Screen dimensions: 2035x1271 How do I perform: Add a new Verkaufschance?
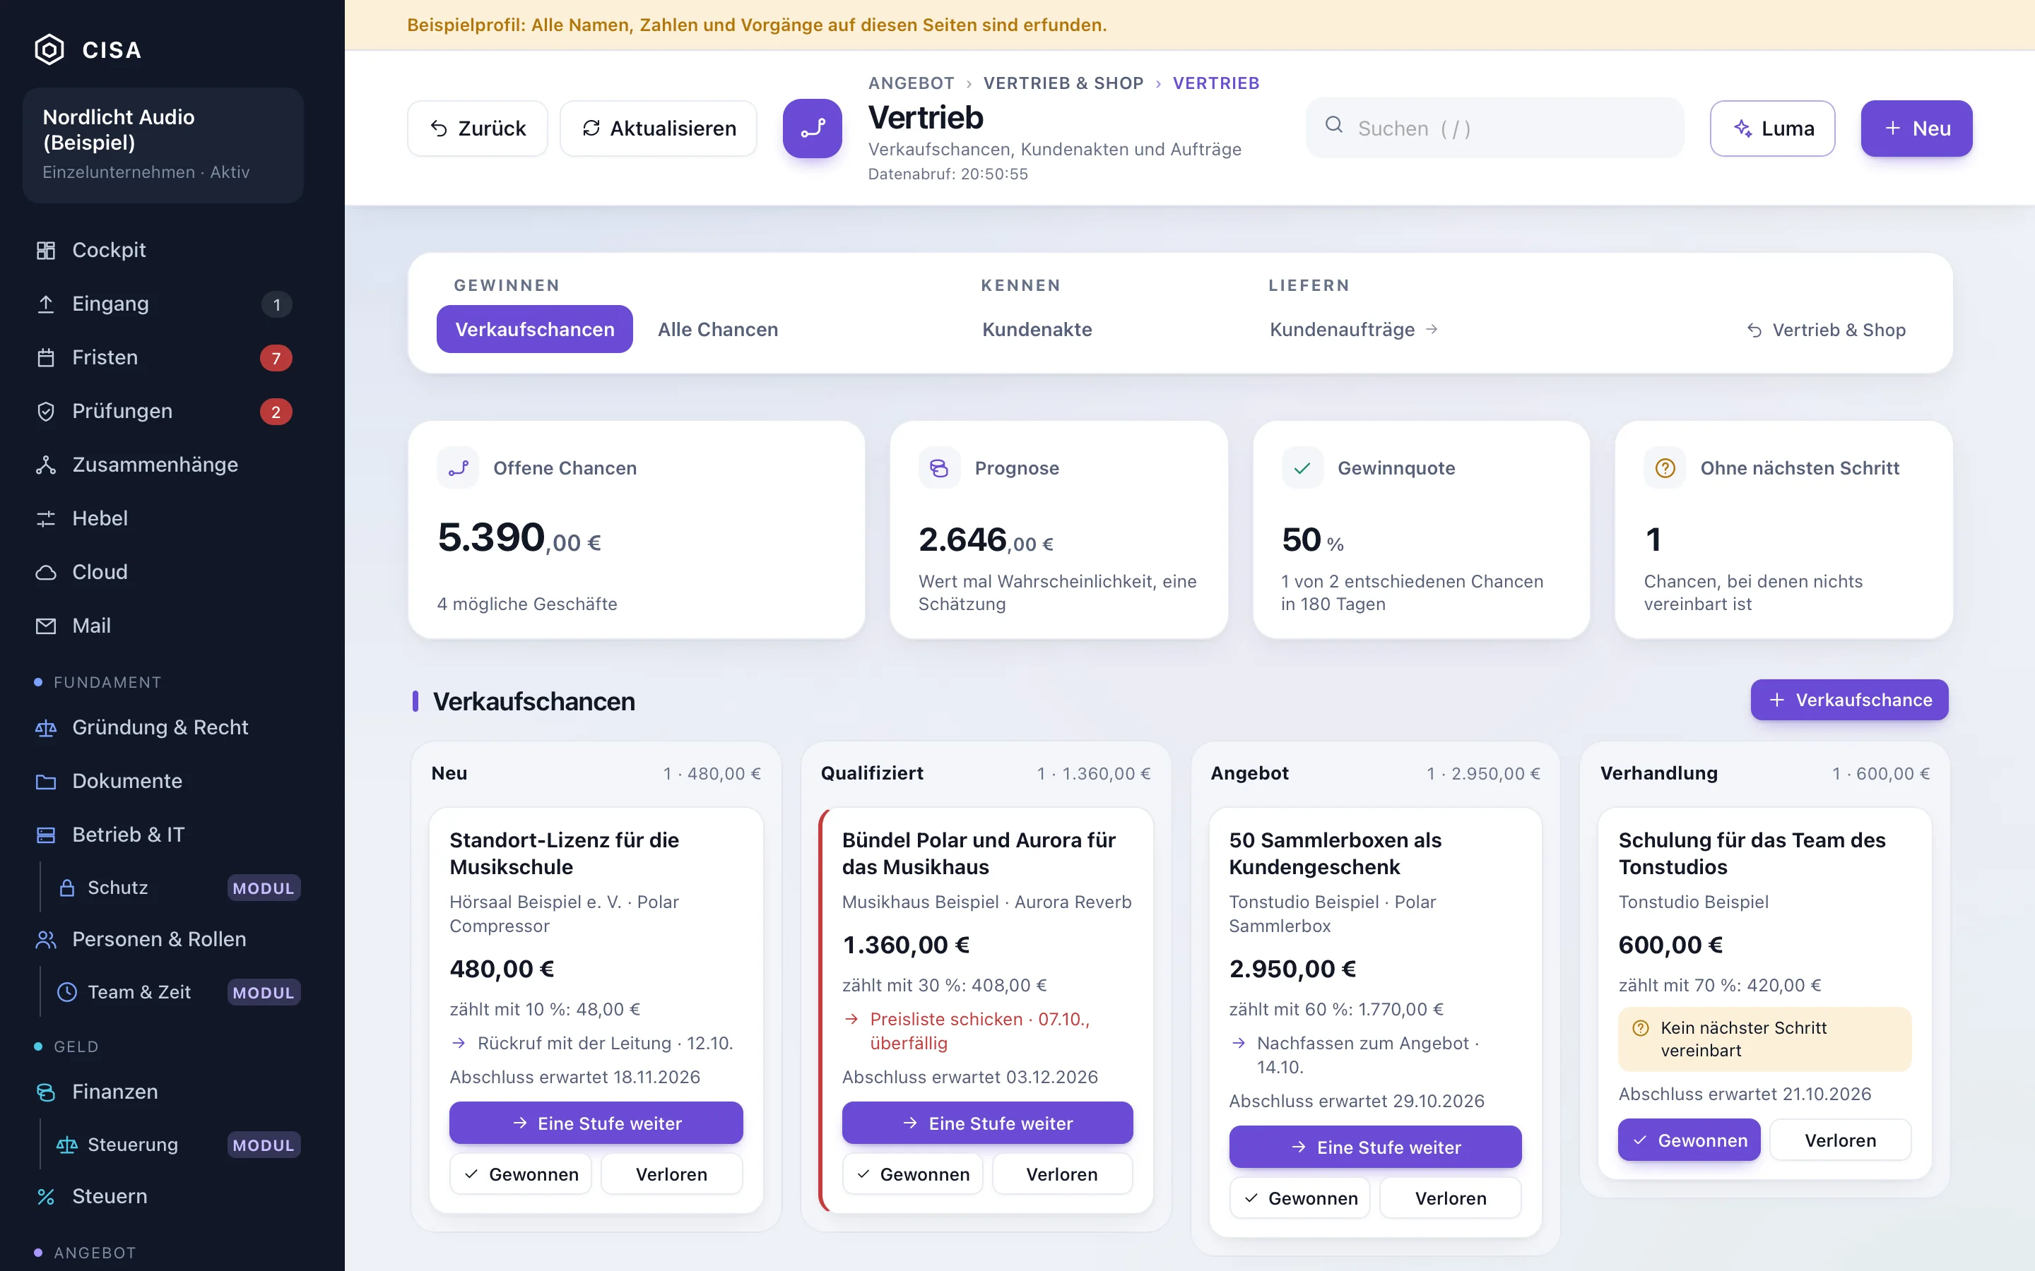pyautogui.click(x=1849, y=699)
